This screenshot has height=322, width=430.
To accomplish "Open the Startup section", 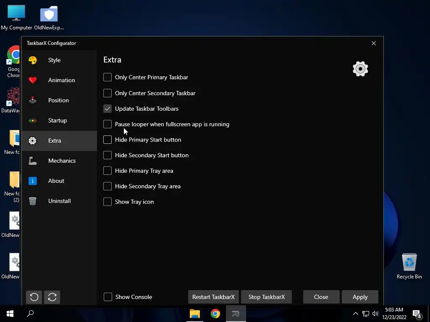I will (59, 120).
